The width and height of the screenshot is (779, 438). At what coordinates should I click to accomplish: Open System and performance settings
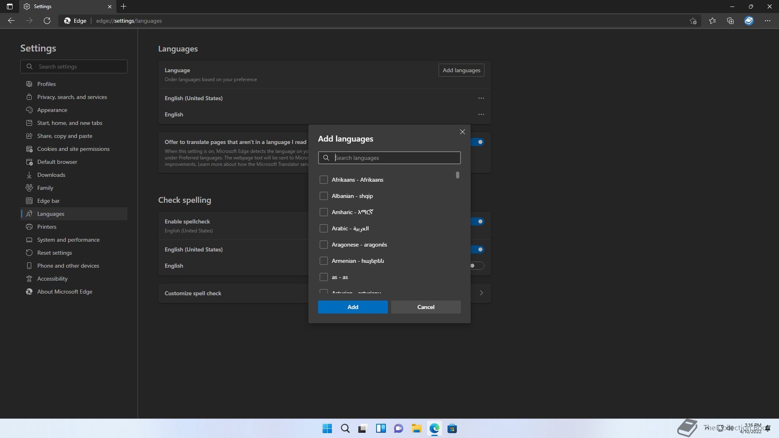point(74,240)
